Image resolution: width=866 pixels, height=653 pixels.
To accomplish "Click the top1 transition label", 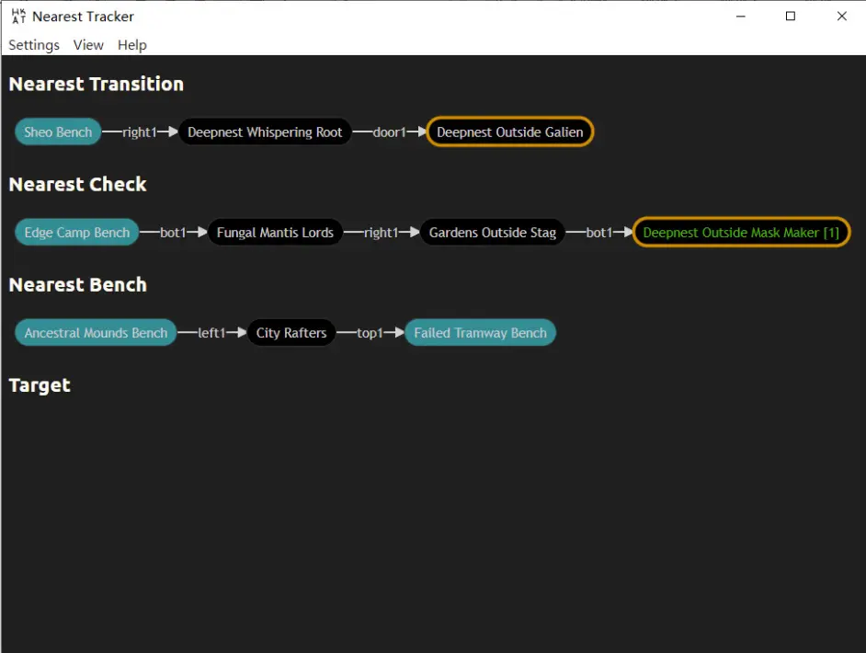I will pyautogui.click(x=370, y=333).
